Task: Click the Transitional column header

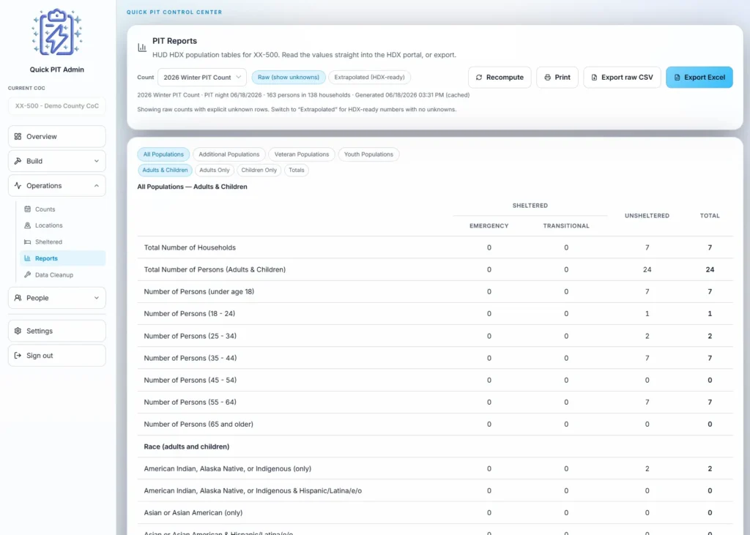Action: point(566,225)
